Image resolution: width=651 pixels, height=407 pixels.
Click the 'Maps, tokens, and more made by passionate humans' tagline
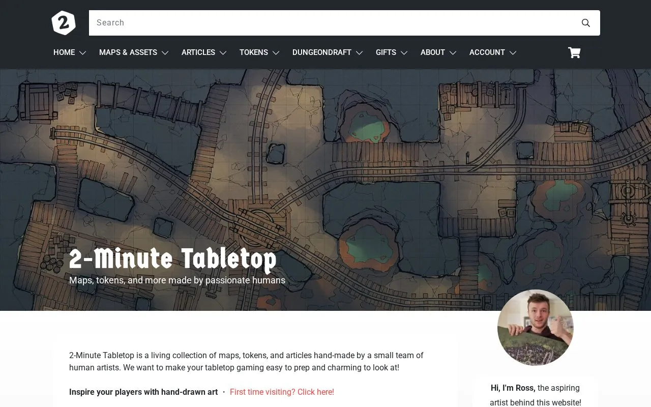(x=177, y=280)
